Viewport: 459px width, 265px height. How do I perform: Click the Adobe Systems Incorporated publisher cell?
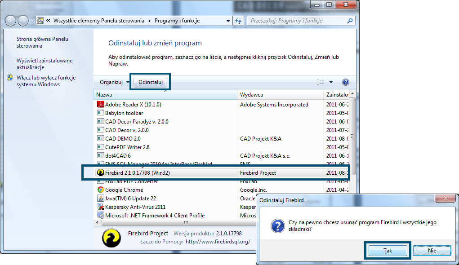point(274,104)
